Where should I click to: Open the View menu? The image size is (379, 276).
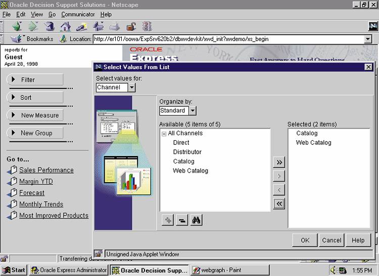37,14
